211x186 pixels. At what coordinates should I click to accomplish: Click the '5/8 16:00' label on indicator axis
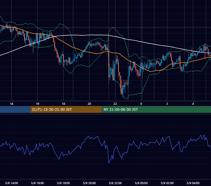pyautogui.click(x=38, y=183)
